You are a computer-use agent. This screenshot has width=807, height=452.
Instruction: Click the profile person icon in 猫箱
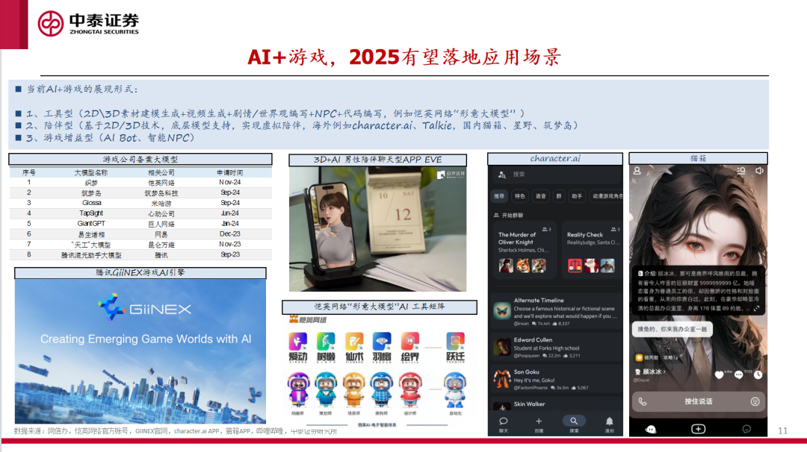point(637,171)
